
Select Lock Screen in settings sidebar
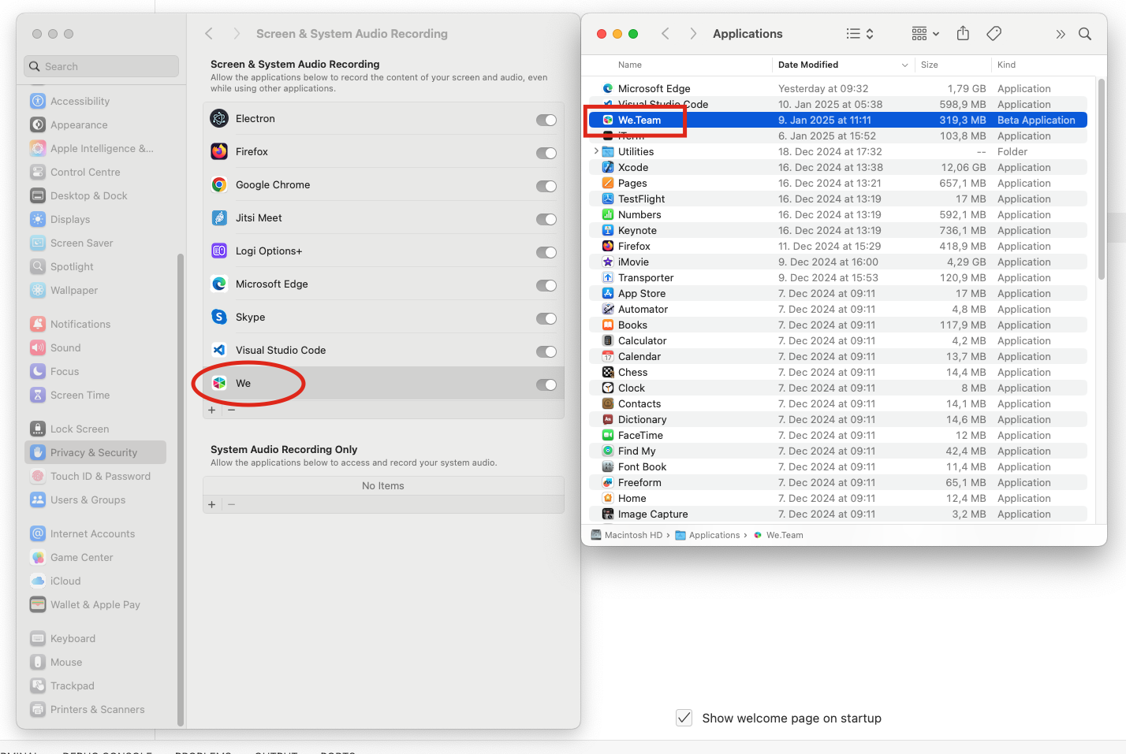point(80,429)
